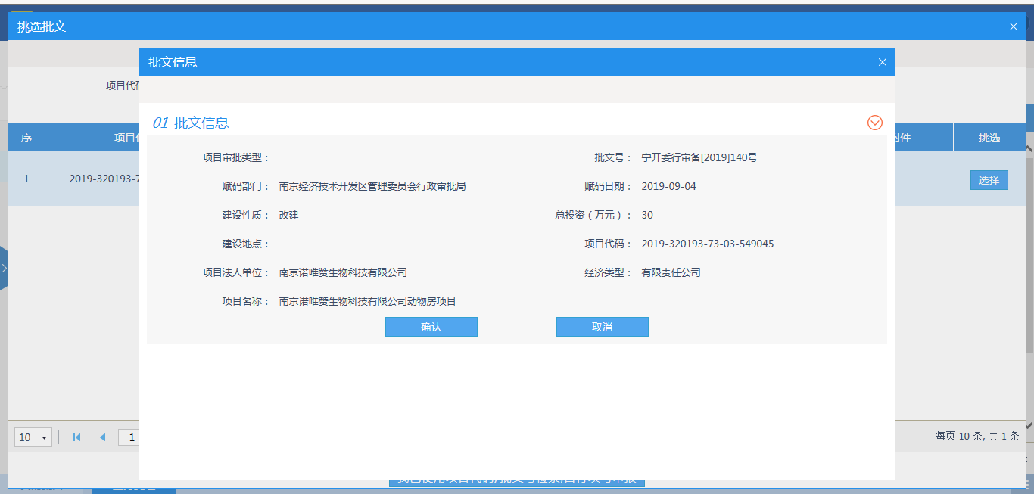The height and width of the screenshot is (494, 1034).
Task: Expand the left side panel arrow
Action: pos(4,268)
